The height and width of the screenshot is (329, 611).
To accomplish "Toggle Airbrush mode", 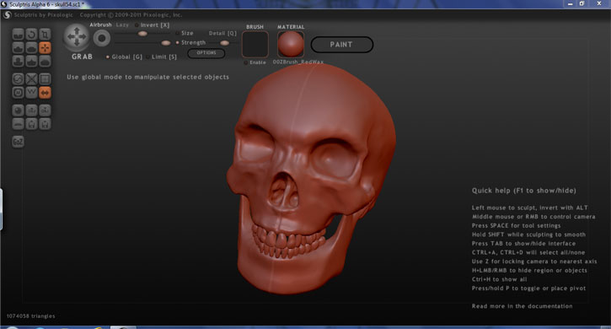I will tap(100, 24).
